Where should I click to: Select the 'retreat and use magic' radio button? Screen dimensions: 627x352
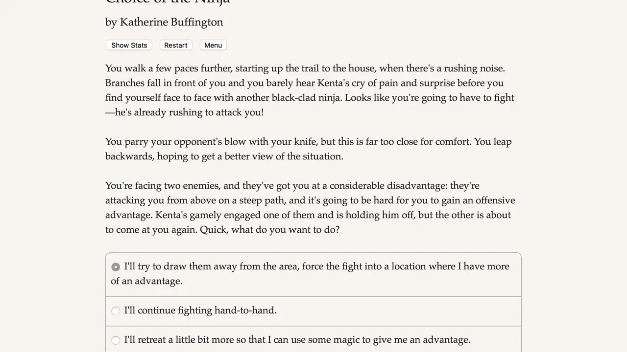click(x=116, y=340)
